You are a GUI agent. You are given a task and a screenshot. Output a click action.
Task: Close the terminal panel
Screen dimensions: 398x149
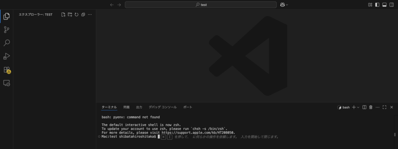(x=391, y=107)
